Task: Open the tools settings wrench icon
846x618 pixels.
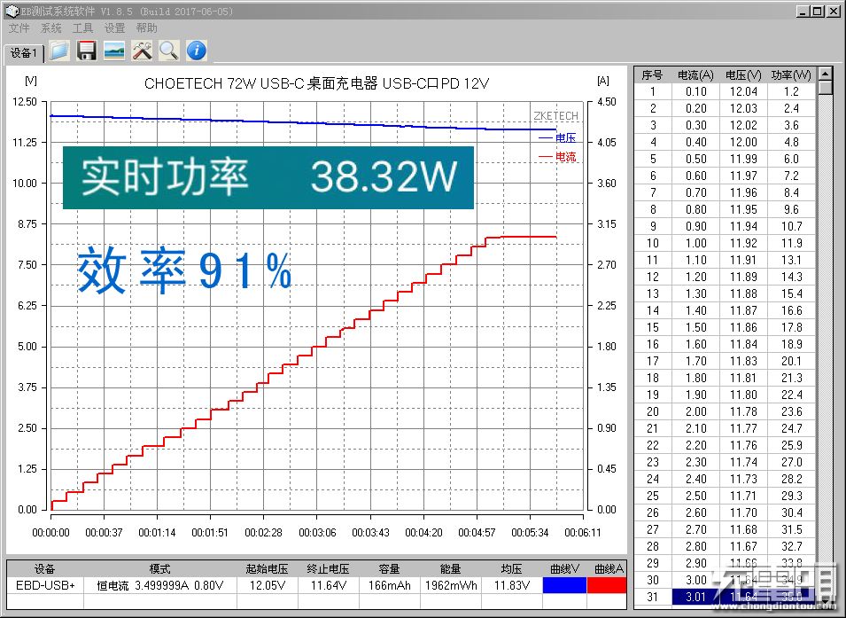Action: [142, 51]
